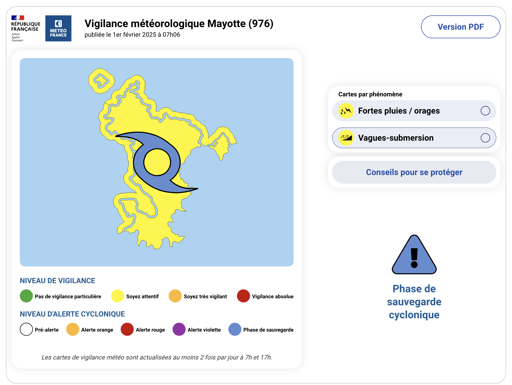Expand the Vagues-submersion card
The width and height of the screenshot is (512, 385).
click(x=396, y=138)
